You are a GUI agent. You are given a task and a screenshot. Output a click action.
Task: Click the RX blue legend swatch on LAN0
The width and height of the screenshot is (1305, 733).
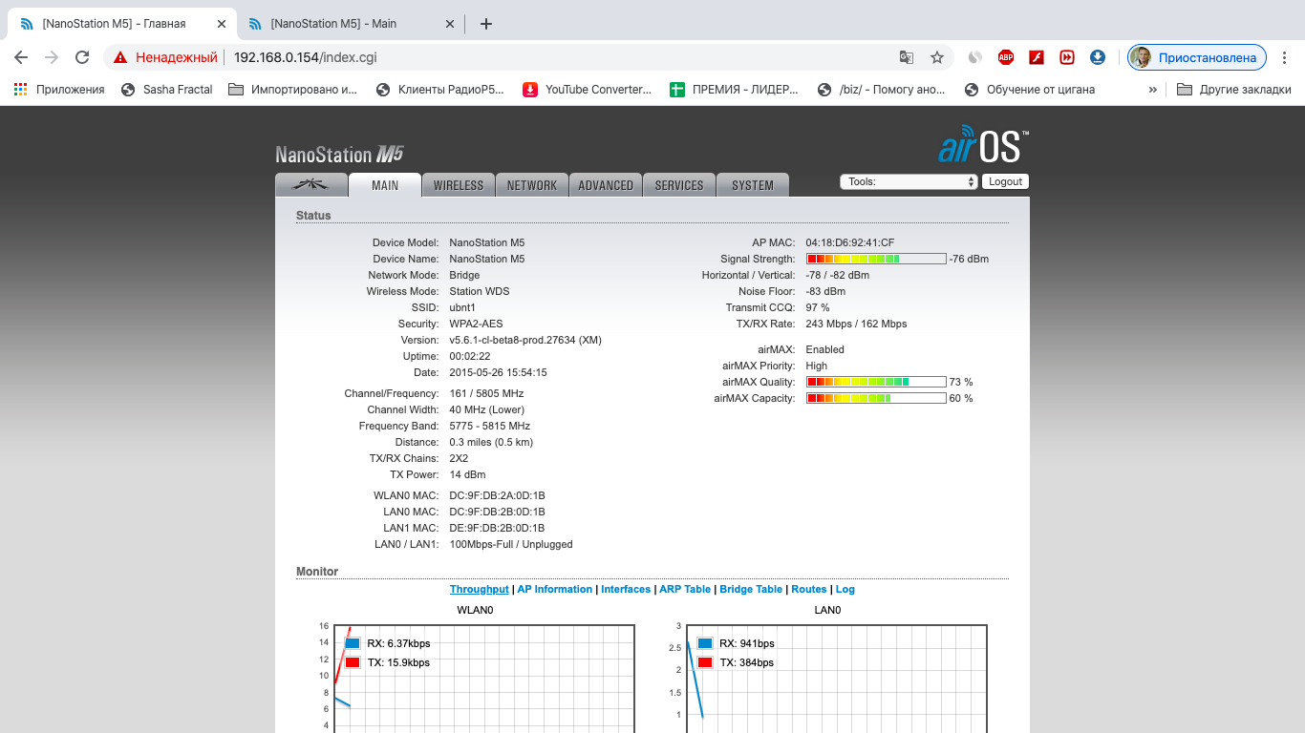pos(705,643)
